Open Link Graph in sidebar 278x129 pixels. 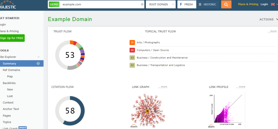[10, 128]
